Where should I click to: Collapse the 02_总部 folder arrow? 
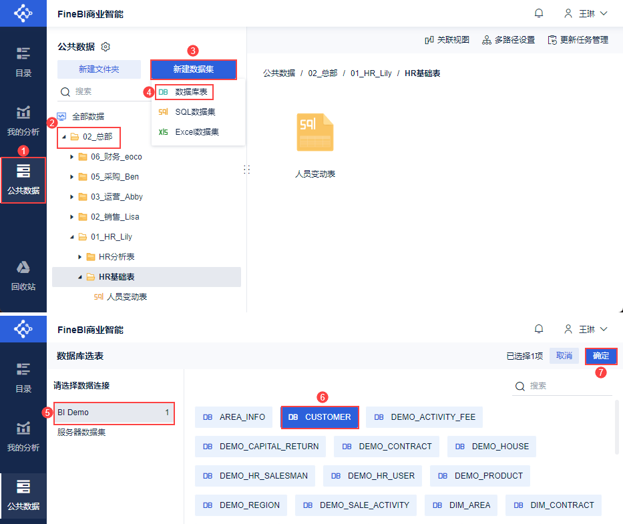(64, 137)
